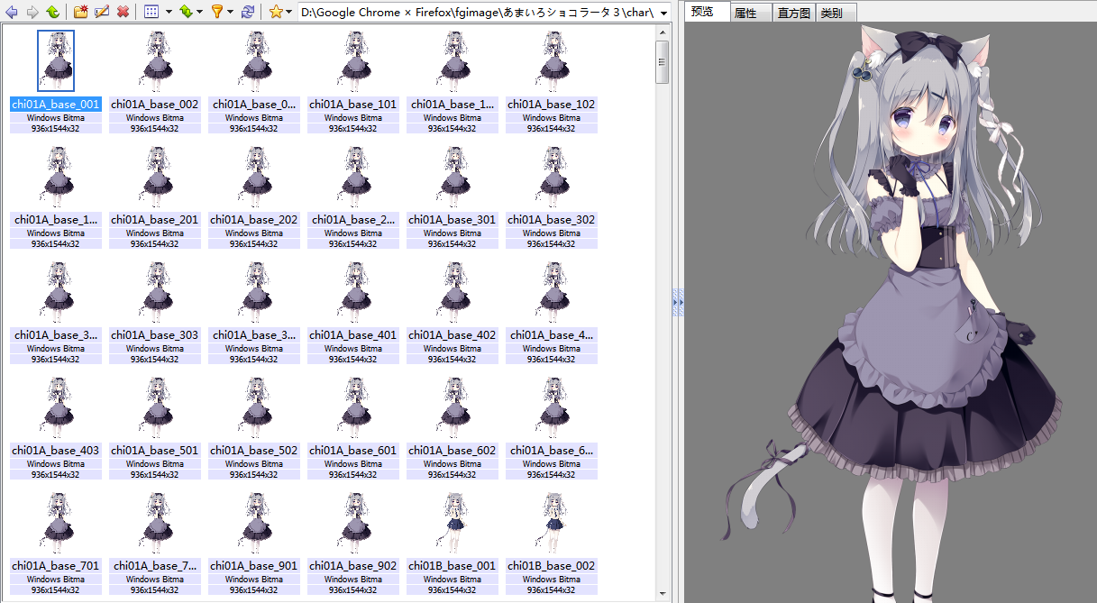Select thumbnail chi01A_base_001
The height and width of the screenshot is (603, 1097).
tap(56, 60)
